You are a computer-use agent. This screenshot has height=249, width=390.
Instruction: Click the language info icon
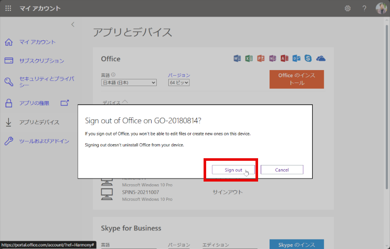point(113,75)
